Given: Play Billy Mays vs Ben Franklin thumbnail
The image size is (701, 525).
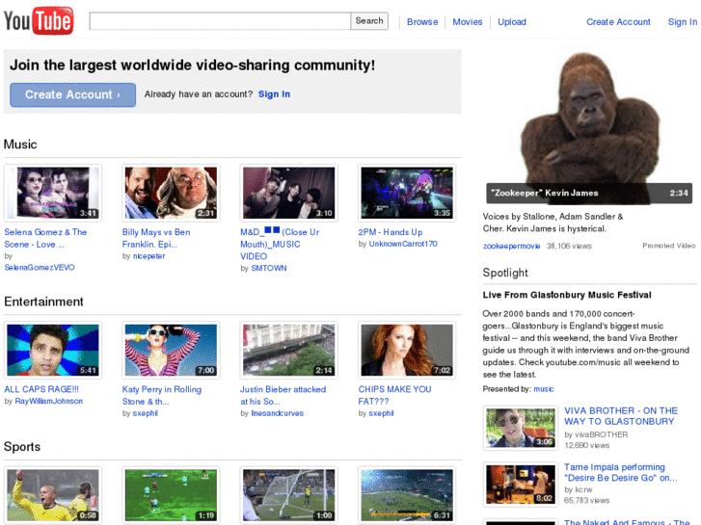Looking at the screenshot, I should pos(170,193).
